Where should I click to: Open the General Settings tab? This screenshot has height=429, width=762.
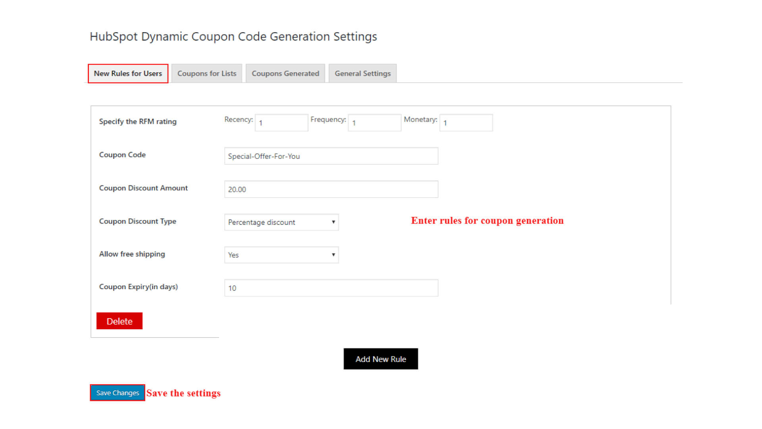point(362,73)
